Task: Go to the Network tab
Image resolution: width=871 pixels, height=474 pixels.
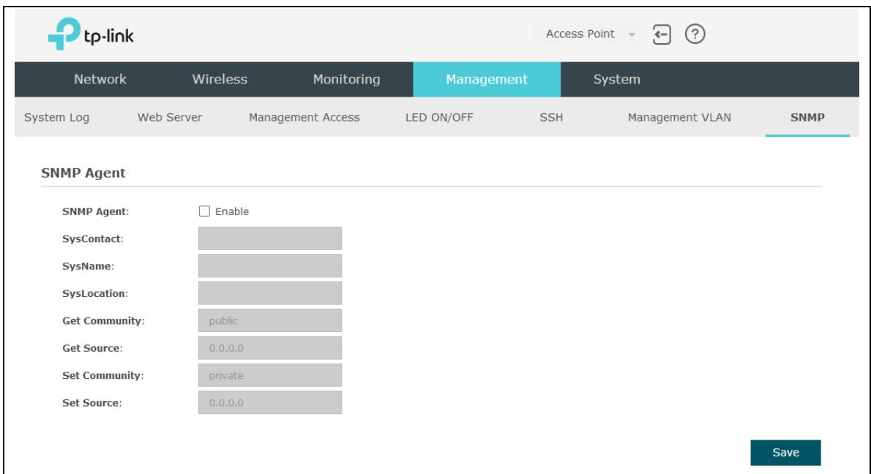Action: click(100, 80)
